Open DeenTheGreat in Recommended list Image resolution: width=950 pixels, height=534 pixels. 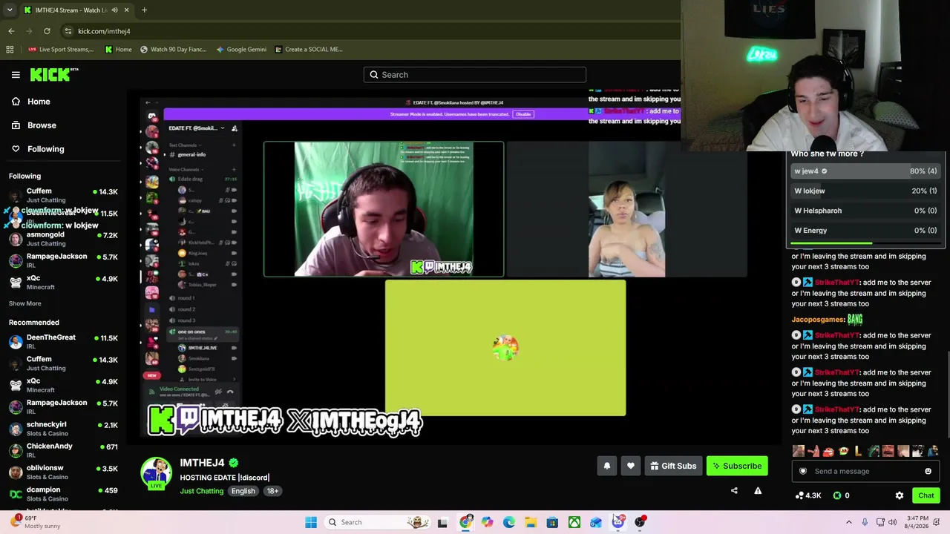pos(63,341)
